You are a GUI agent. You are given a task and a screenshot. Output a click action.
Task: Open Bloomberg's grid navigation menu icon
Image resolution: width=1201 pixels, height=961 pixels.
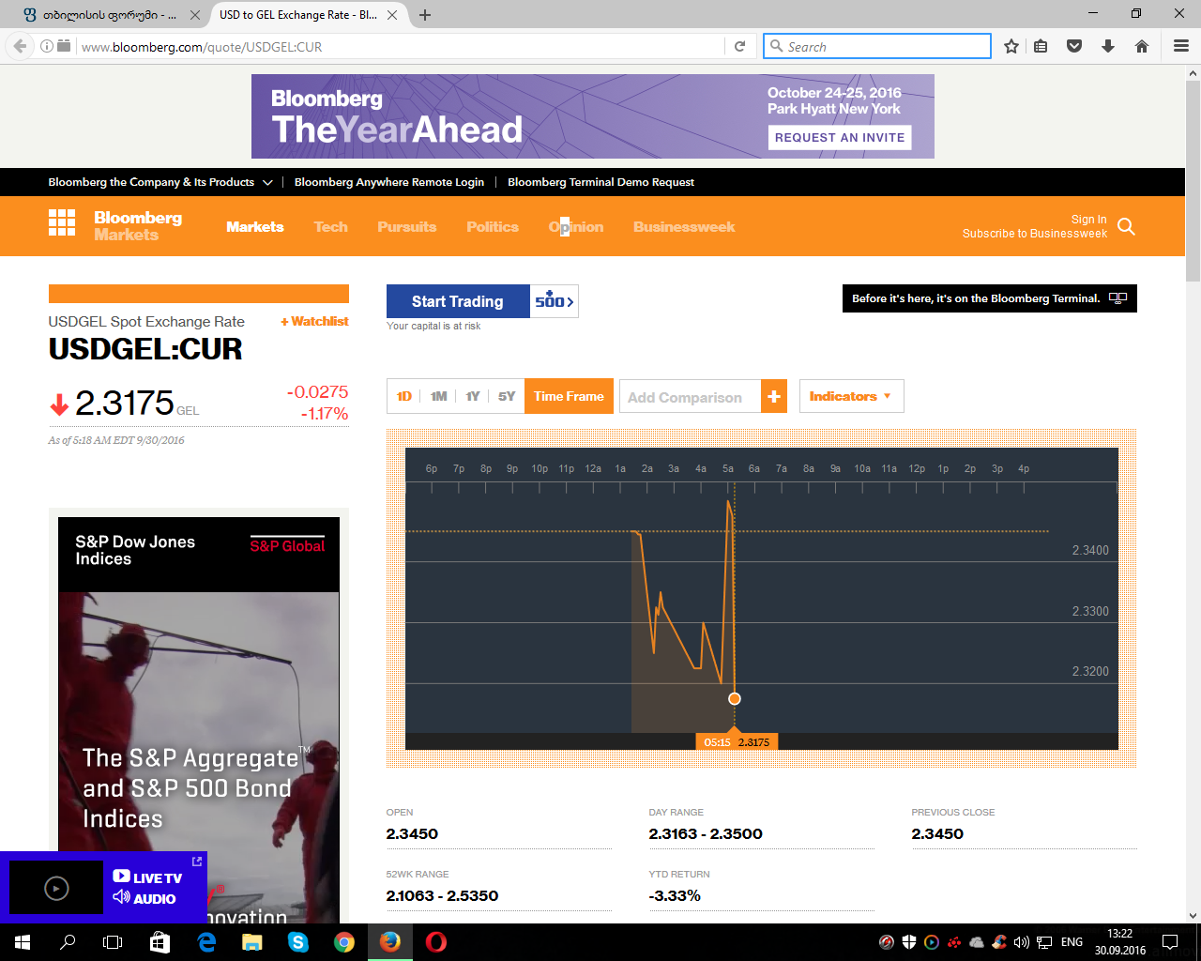[62, 222]
